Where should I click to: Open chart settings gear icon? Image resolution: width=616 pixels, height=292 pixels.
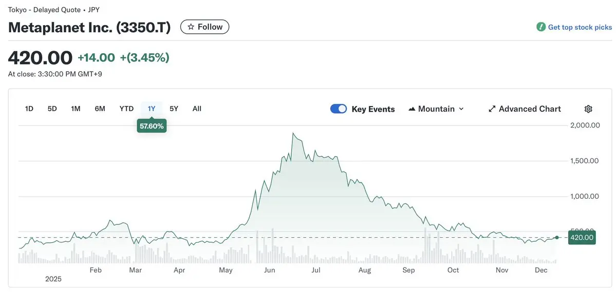[x=588, y=109]
